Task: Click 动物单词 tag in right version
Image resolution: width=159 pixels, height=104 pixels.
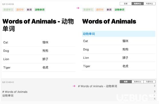Action: point(120,10)
